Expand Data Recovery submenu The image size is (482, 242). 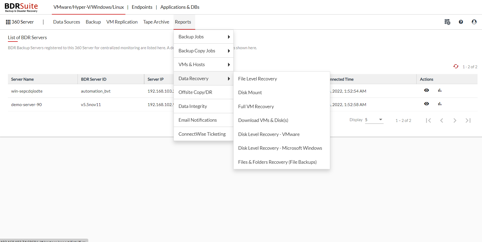(203, 79)
